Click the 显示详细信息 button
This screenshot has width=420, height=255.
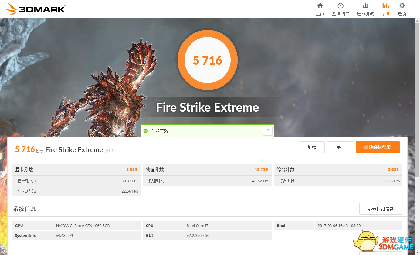[381, 209]
